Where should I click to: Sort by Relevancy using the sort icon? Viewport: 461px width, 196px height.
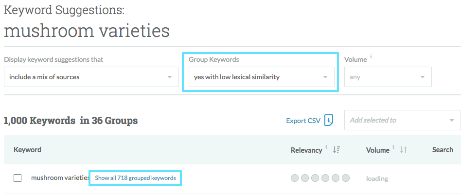pyautogui.click(x=336, y=150)
